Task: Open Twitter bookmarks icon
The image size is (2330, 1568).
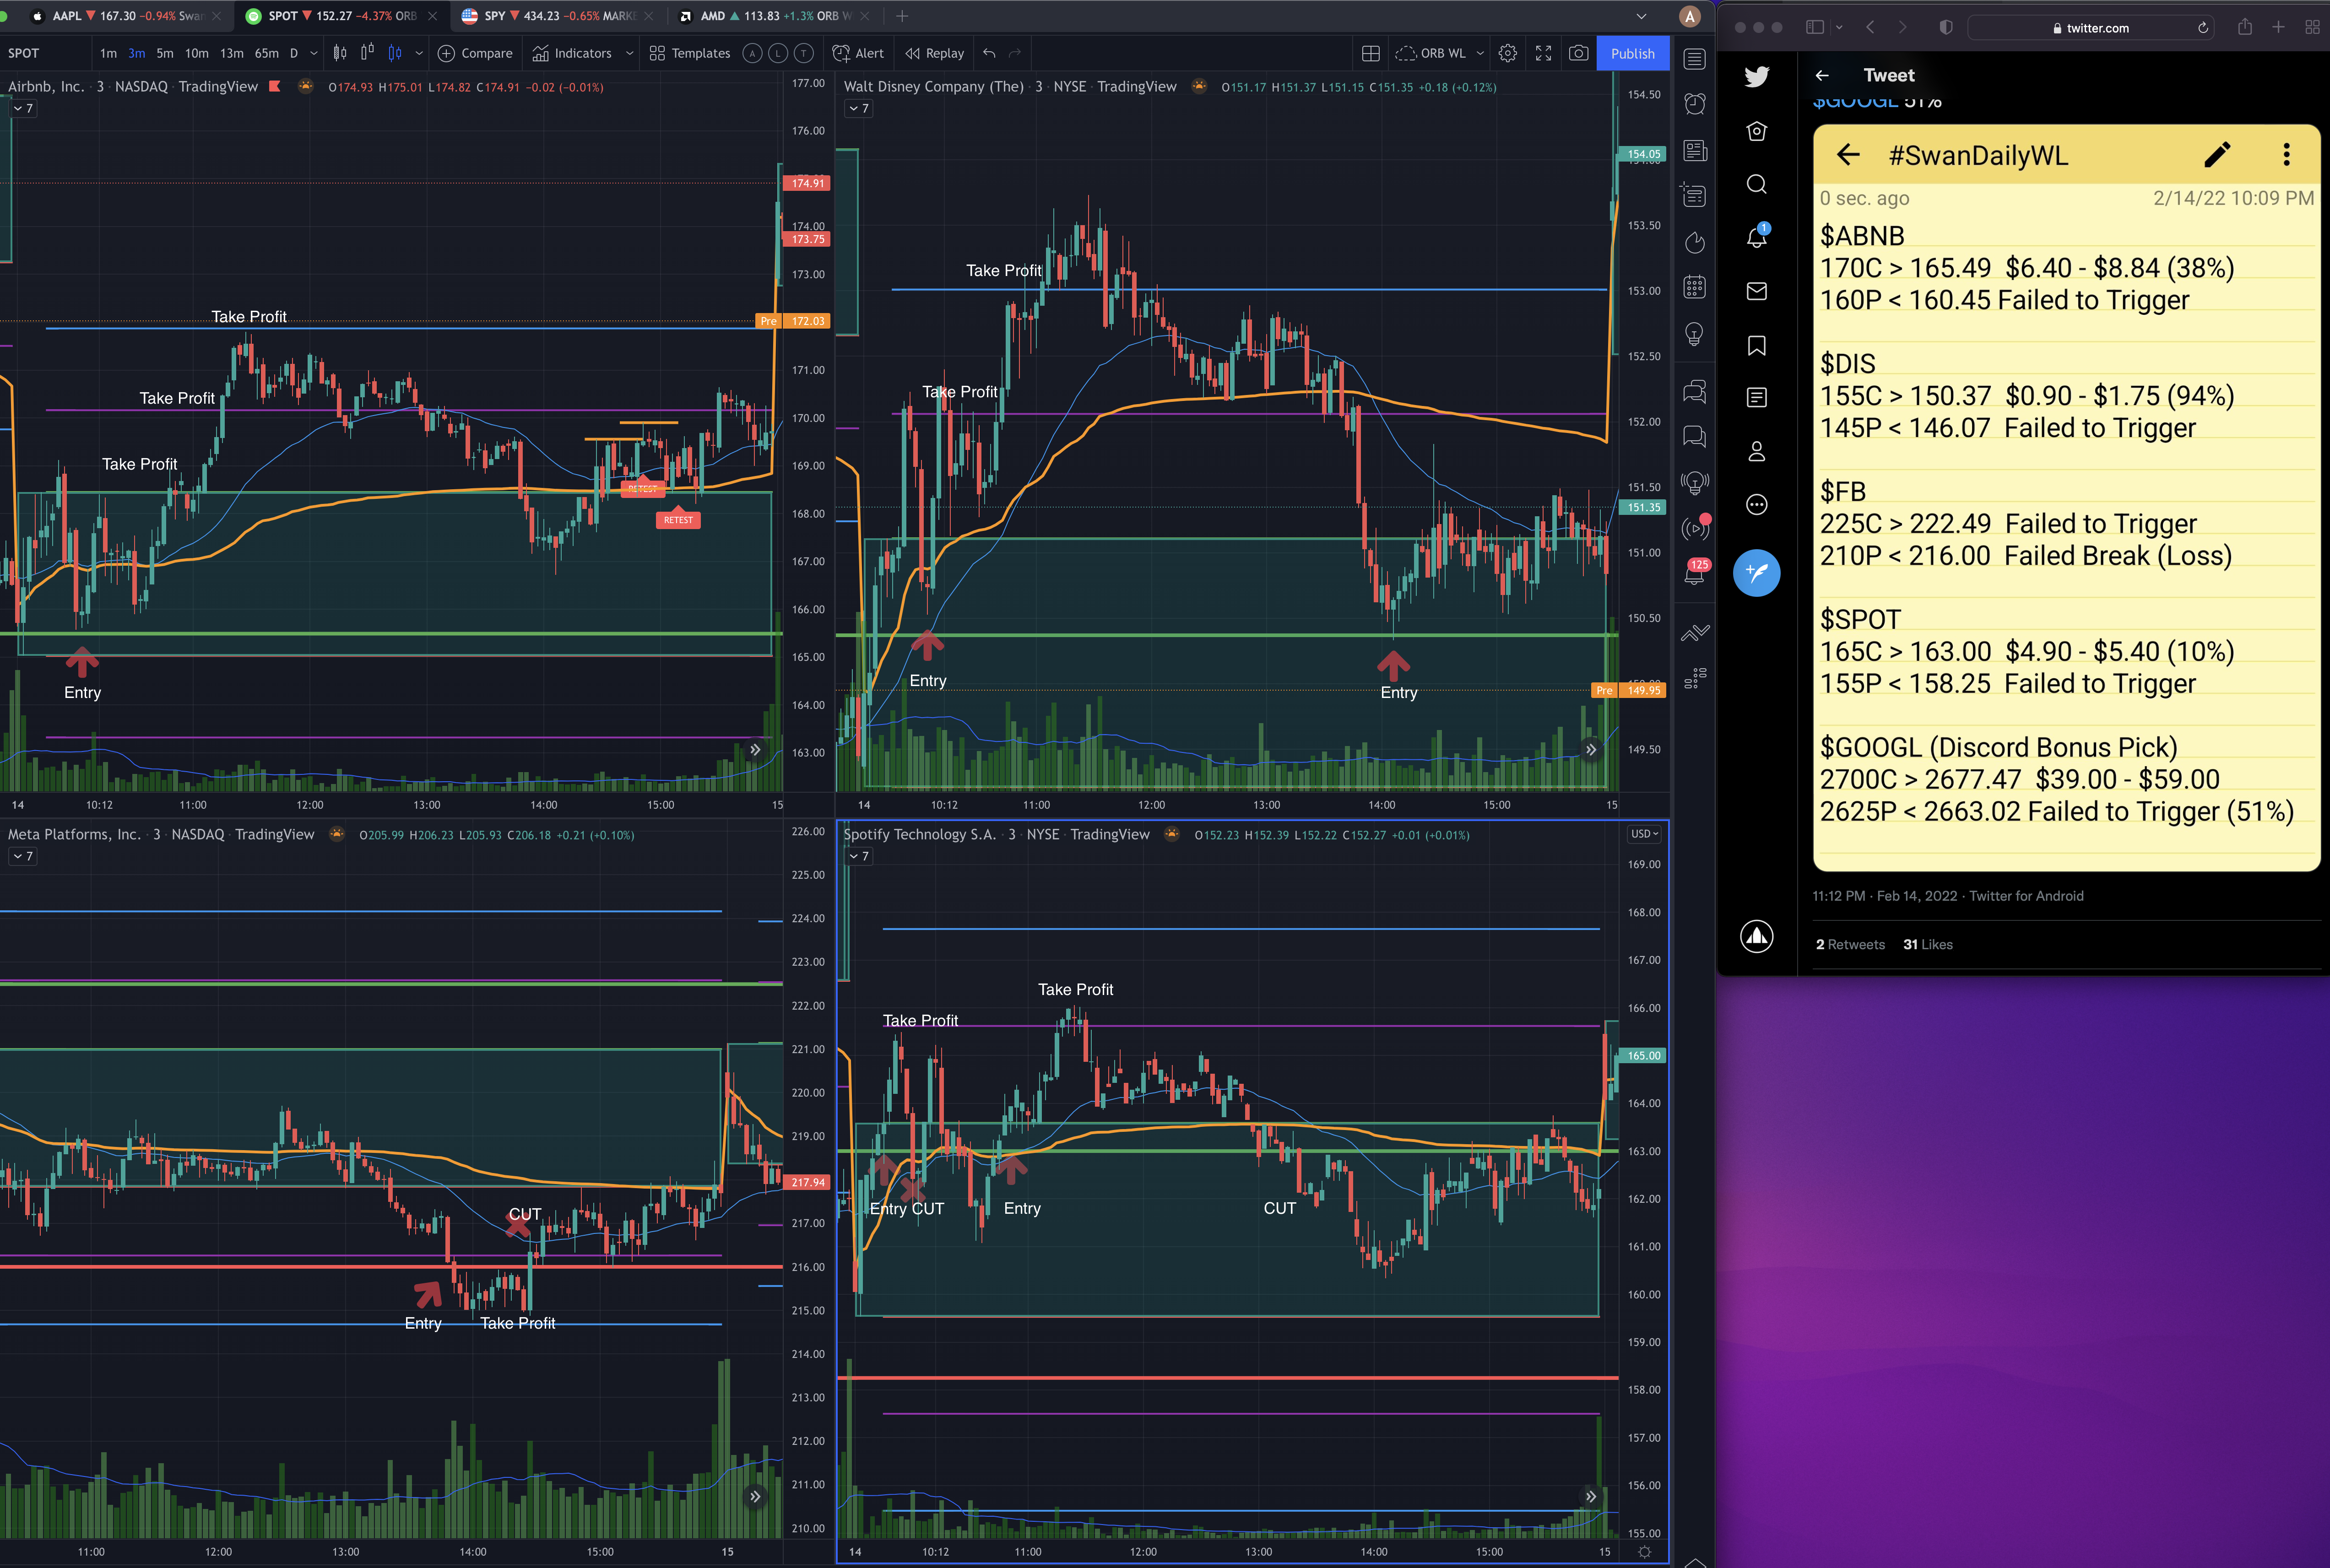Action: [x=1756, y=345]
